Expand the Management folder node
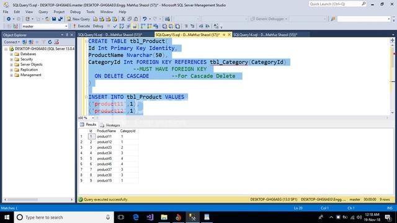 (11, 75)
